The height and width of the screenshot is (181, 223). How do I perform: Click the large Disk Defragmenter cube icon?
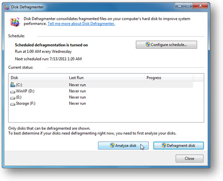point(15,22)
